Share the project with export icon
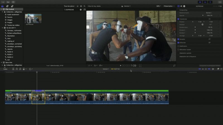Viewport: 223px width, 125px height. click(220, 2)
